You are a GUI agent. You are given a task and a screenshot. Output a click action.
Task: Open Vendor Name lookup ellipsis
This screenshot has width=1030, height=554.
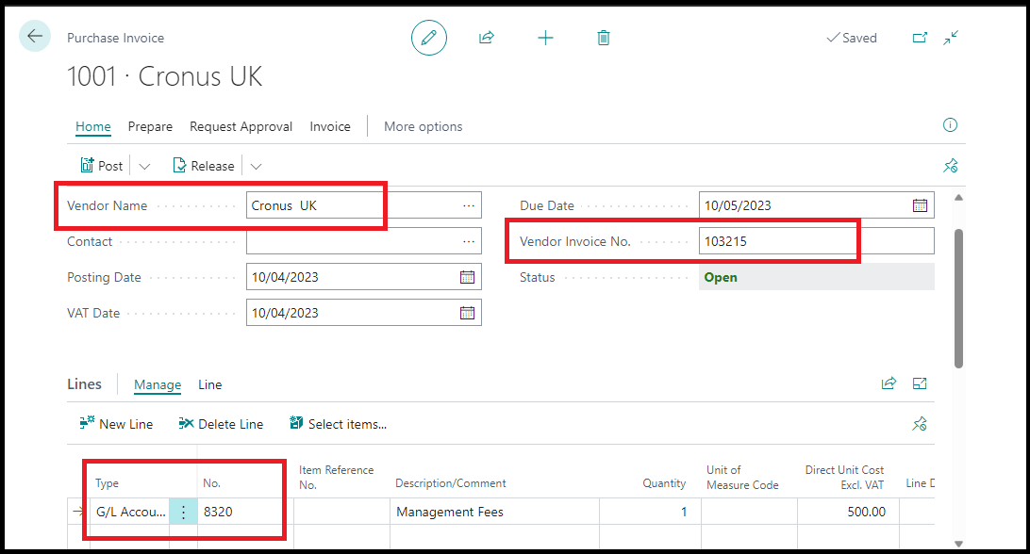coord(469,205)
